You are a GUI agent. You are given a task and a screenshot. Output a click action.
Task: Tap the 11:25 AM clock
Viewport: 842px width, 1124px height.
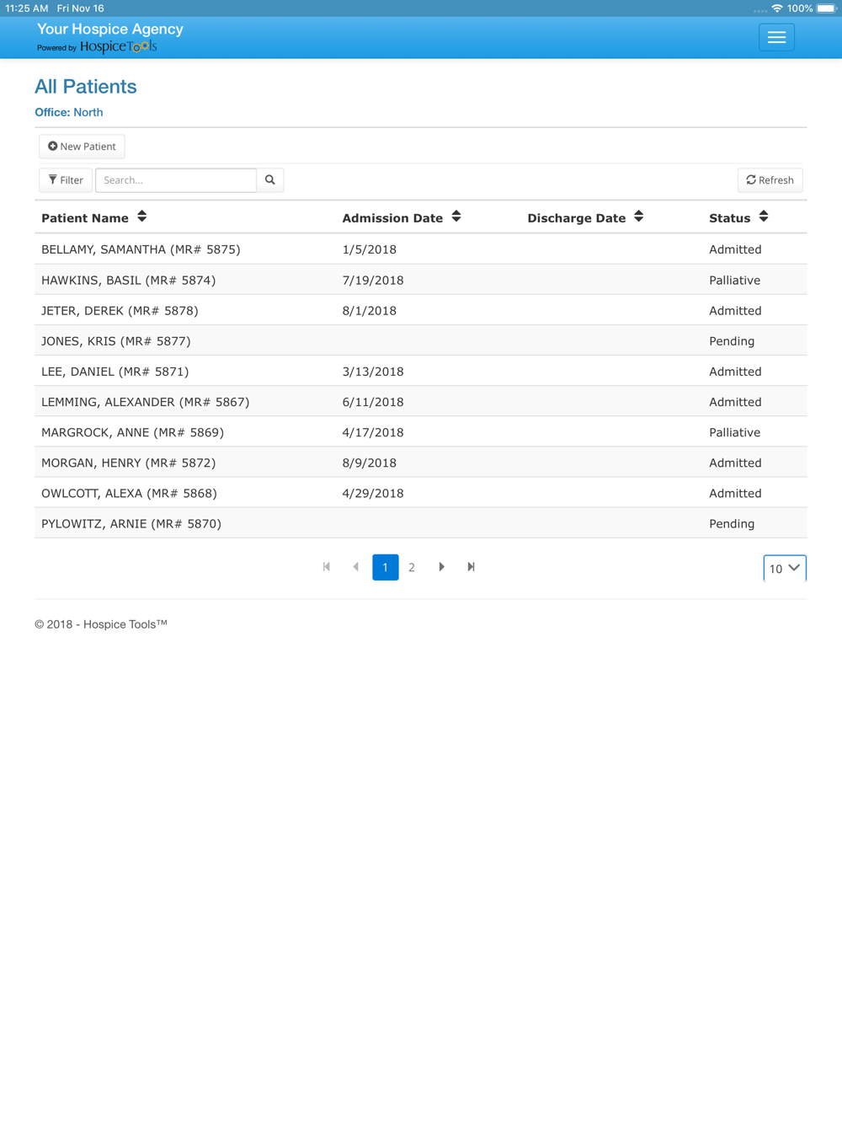click(27, 8)
